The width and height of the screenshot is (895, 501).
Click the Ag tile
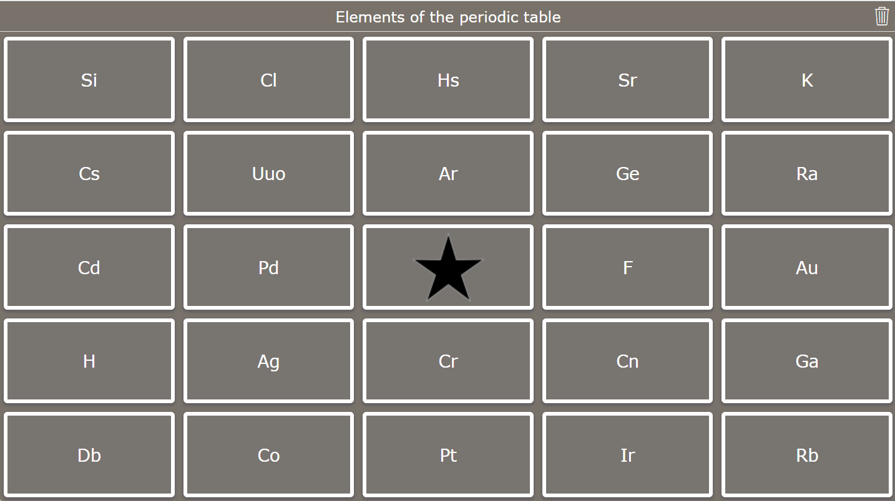pyautogui.click(x=268, y=361)
